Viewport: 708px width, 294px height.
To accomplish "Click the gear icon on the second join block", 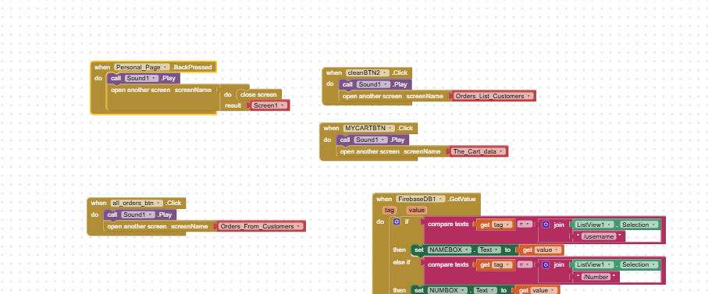I will (x=546, y=264).
